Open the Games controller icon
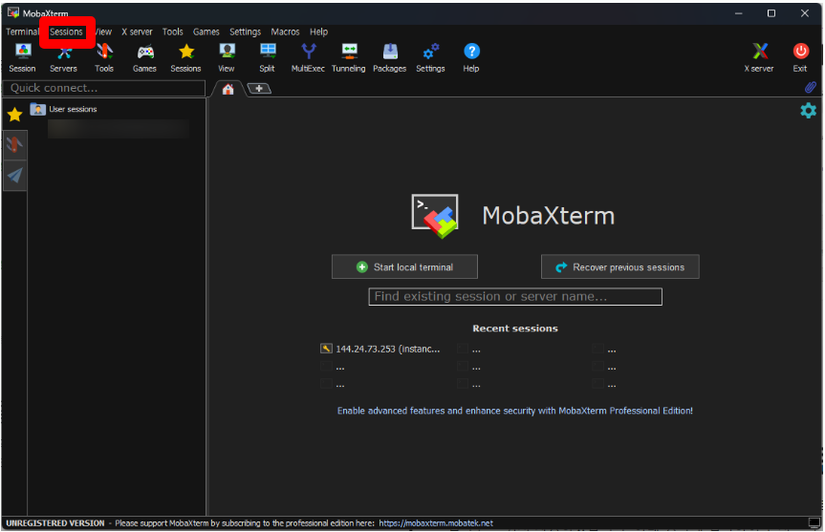This screenshot has height=532, width=825. click(144, 58)
